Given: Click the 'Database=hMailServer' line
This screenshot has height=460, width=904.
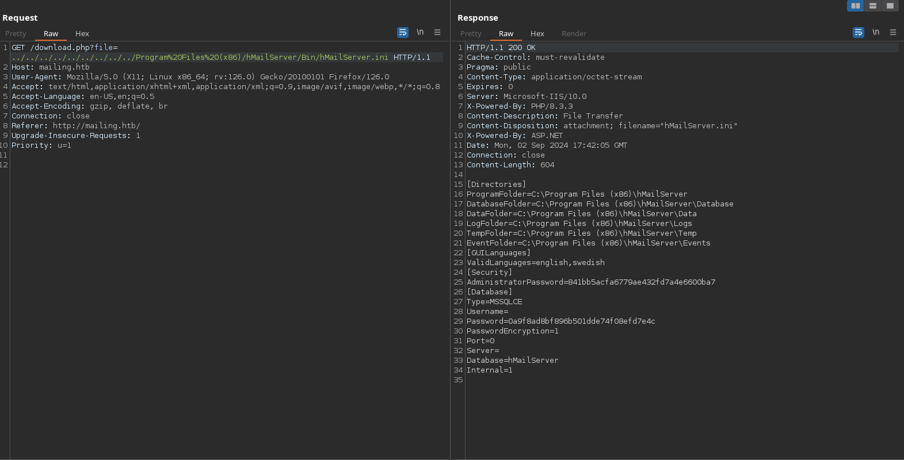Looking at the screenshot, I should (513, 361).
